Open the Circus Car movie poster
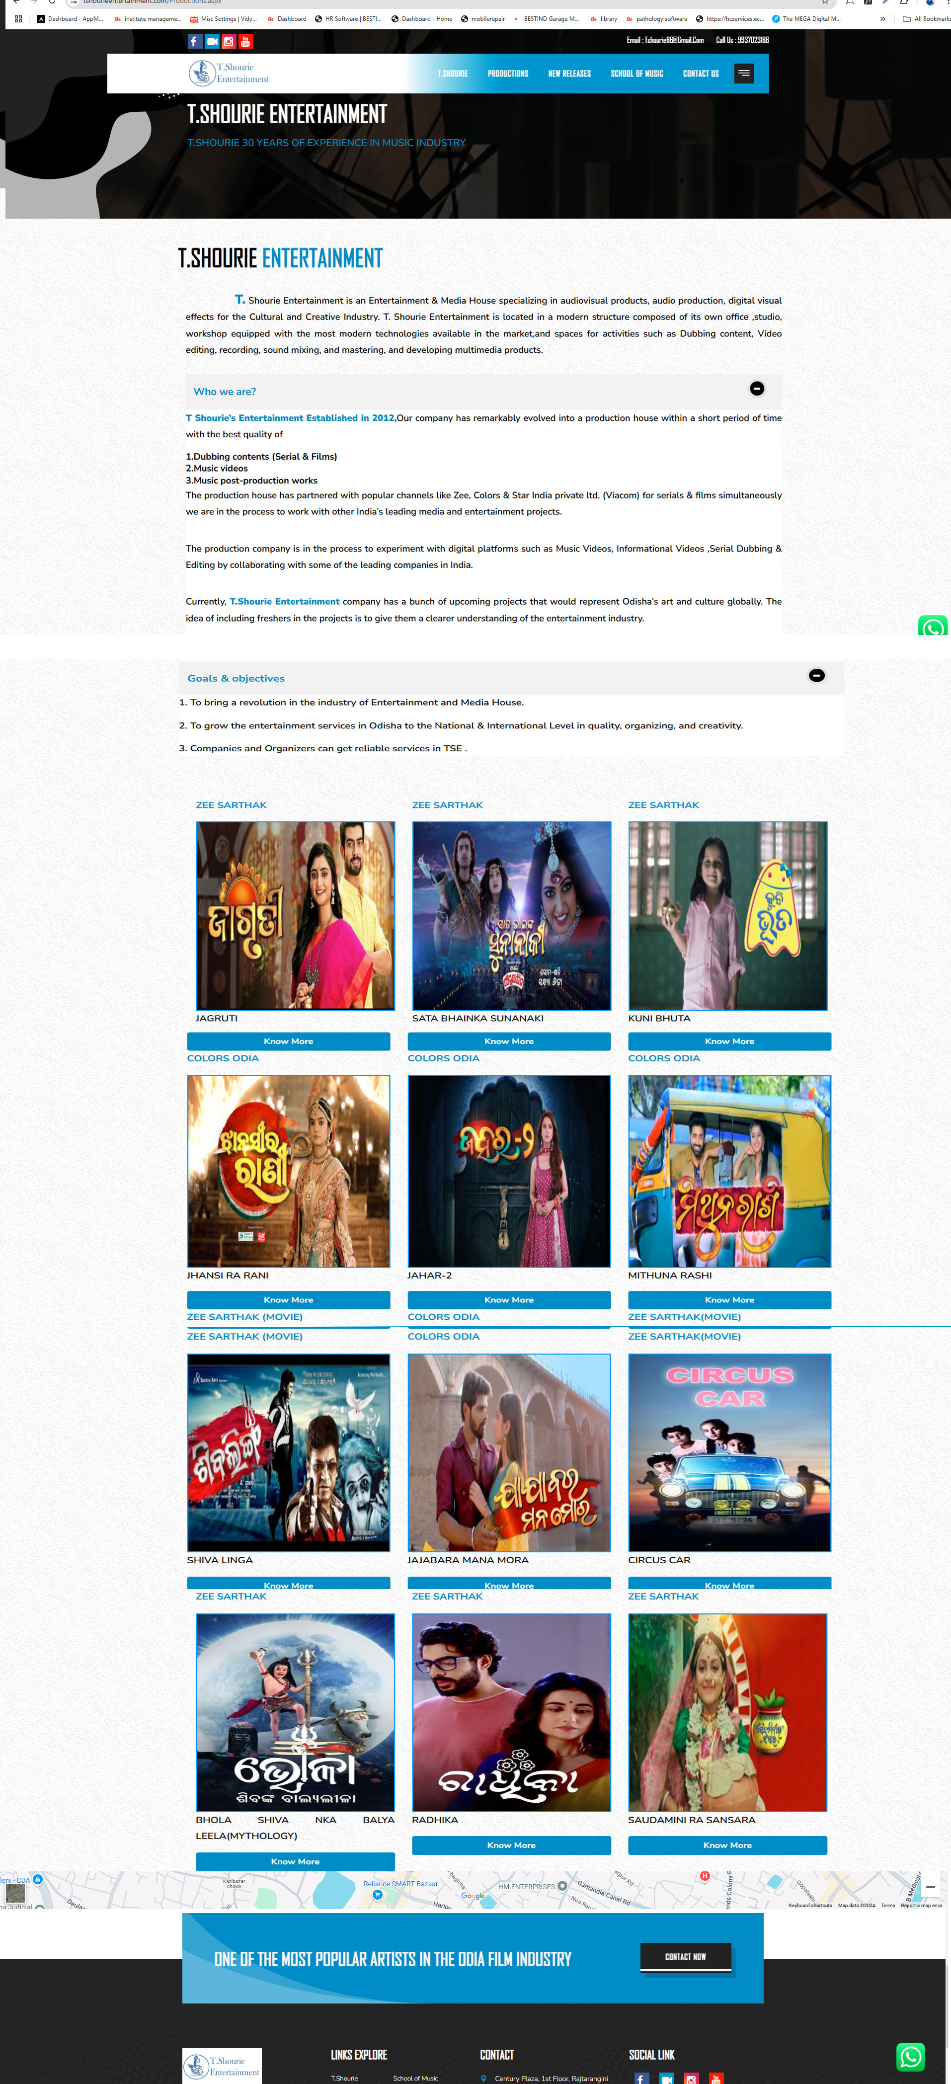Screen dimensions: 951x2084 pyautogui.click(x=729, y=1452)
